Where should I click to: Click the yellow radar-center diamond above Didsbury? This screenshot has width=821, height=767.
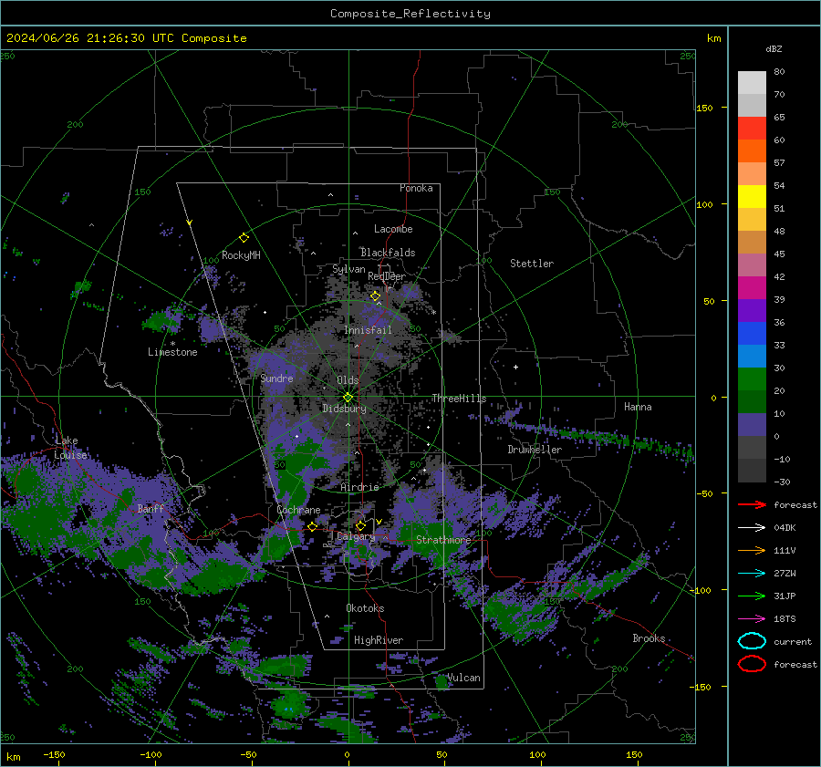348,398
